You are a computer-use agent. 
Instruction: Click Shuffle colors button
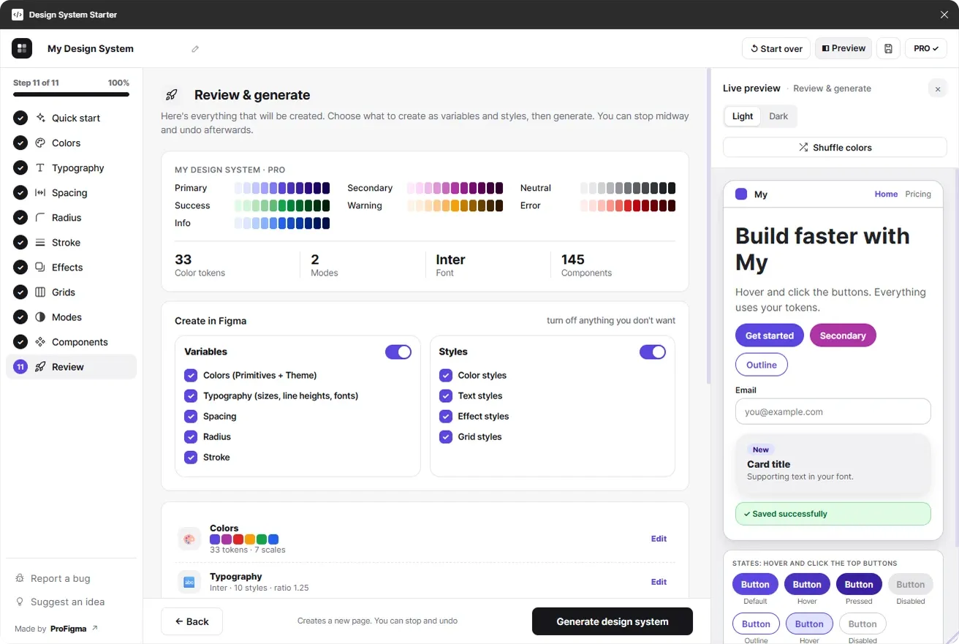pos(835,147)
